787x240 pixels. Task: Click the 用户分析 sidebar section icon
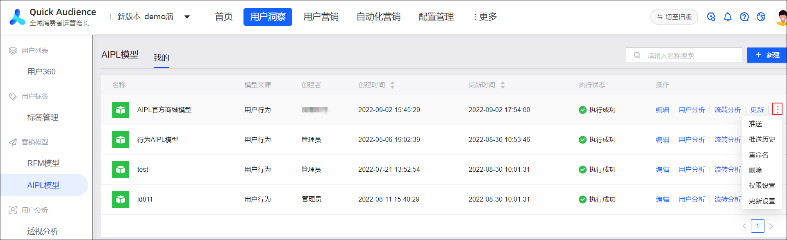coord(13,210)
